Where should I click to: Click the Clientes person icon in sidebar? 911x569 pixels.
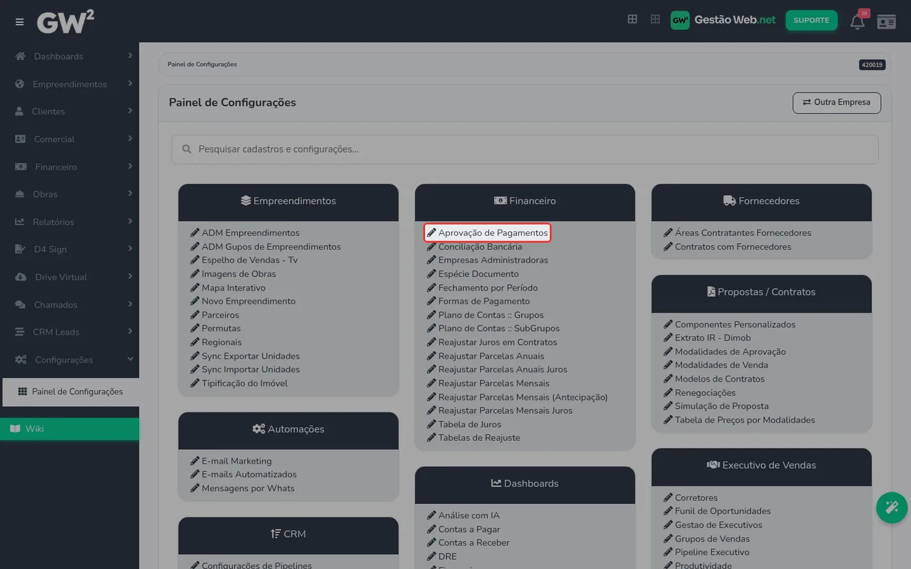20,111
